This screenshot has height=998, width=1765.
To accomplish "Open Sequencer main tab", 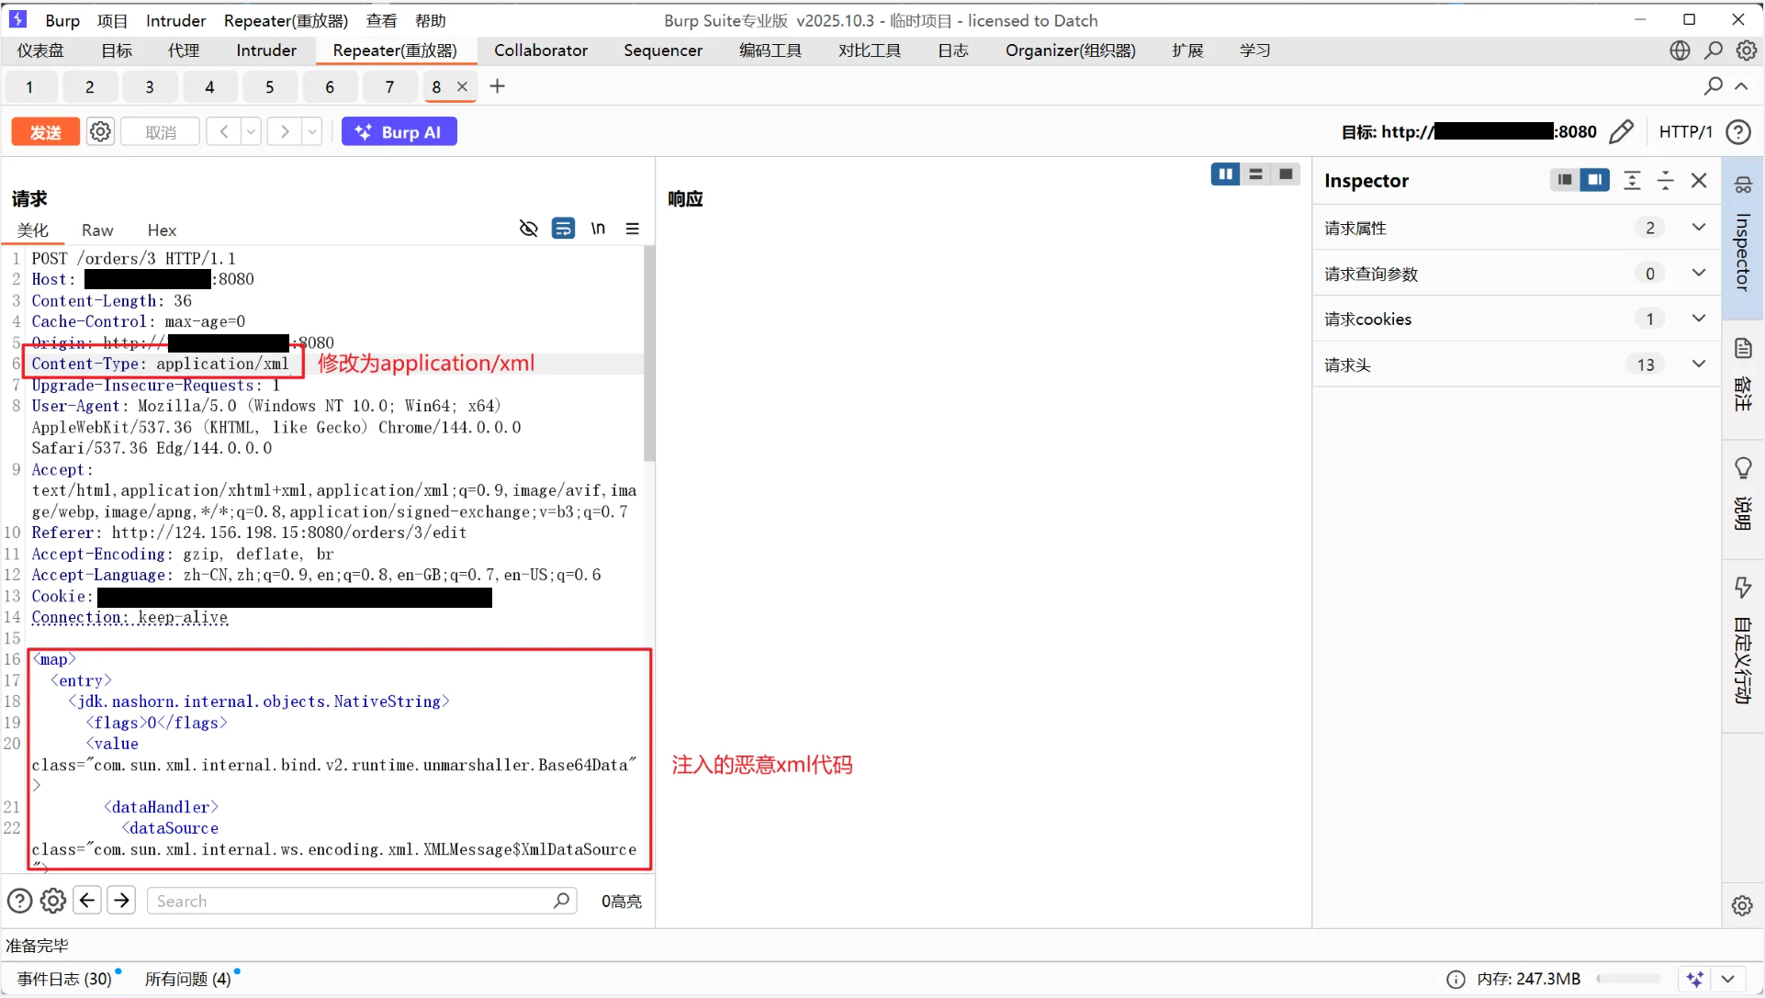I will pyautogui.click(x=663, y=50).
